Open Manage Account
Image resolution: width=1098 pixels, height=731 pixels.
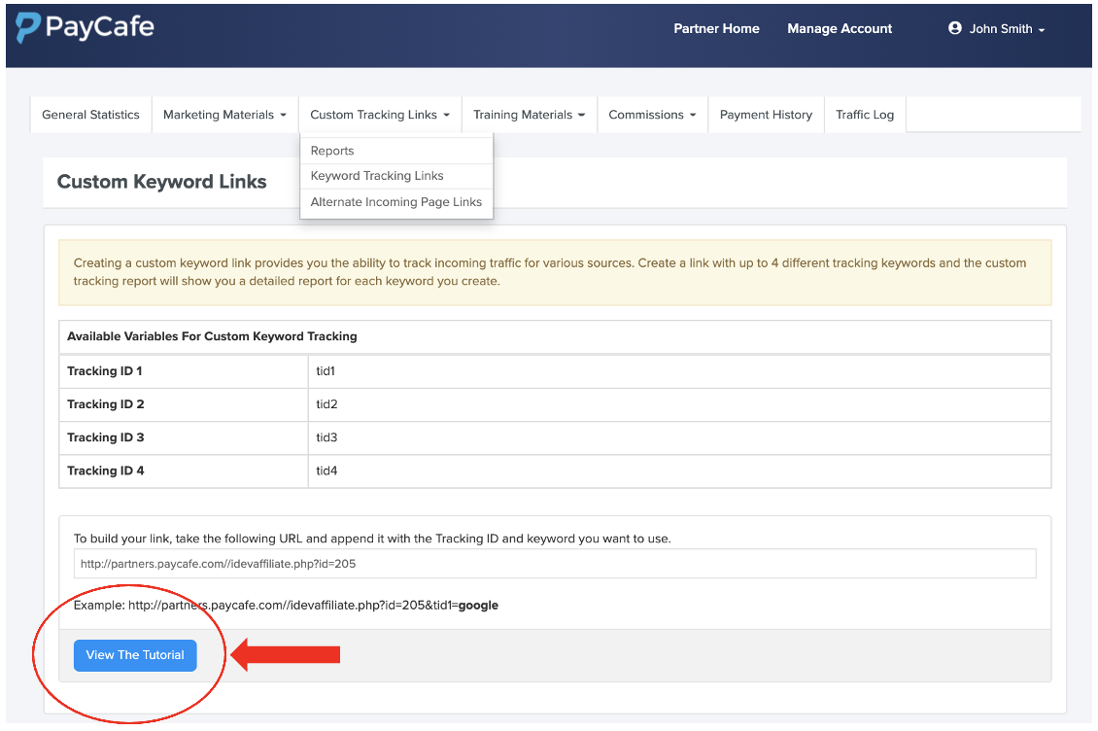[840, 29]
